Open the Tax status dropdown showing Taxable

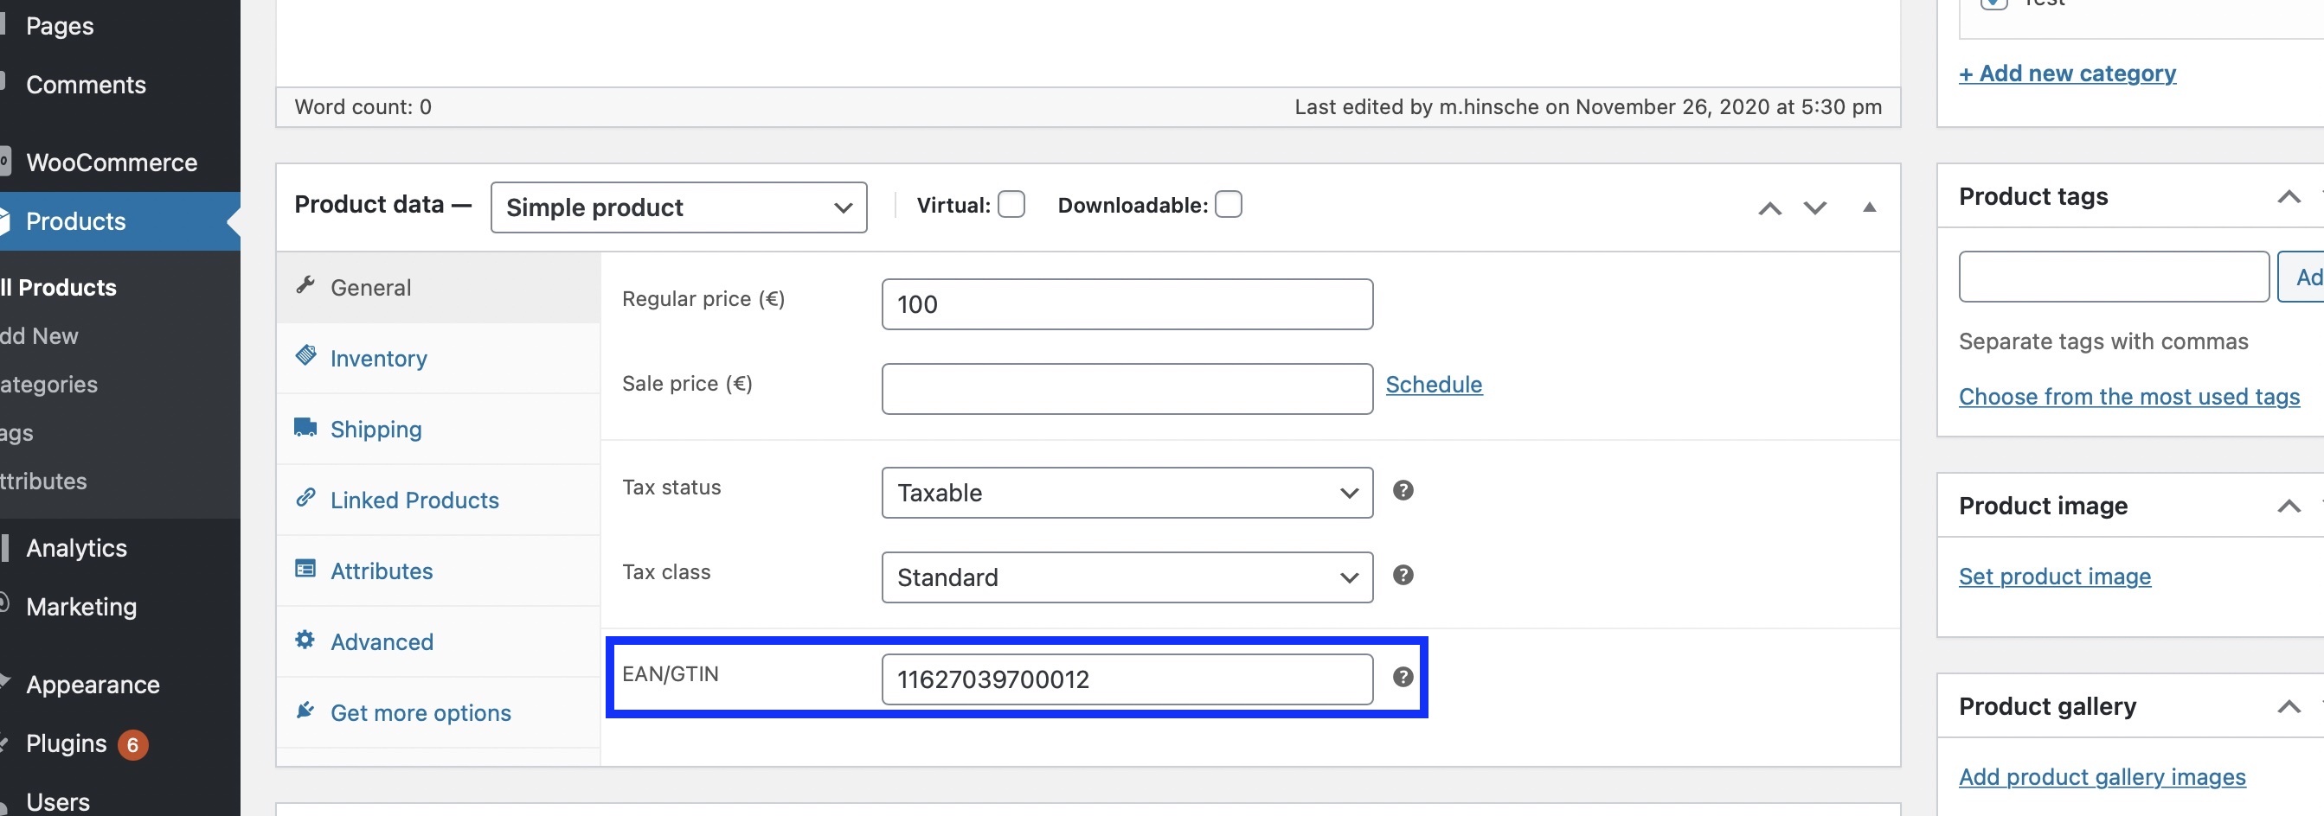(1125, 493)
